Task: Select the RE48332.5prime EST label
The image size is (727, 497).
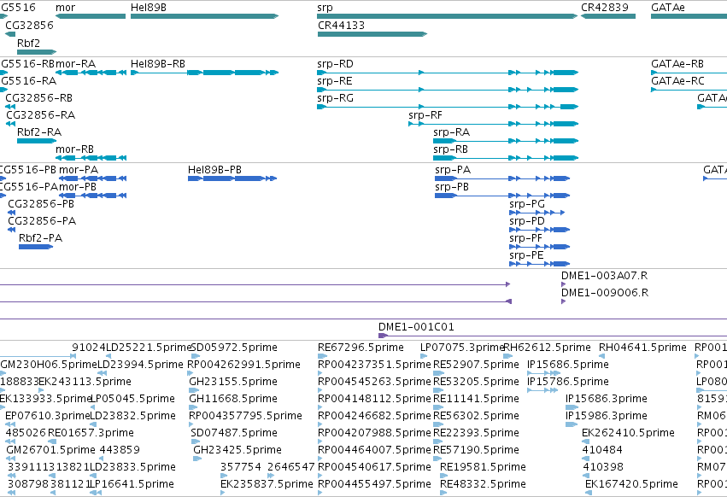Action: [x=484, y=485]
